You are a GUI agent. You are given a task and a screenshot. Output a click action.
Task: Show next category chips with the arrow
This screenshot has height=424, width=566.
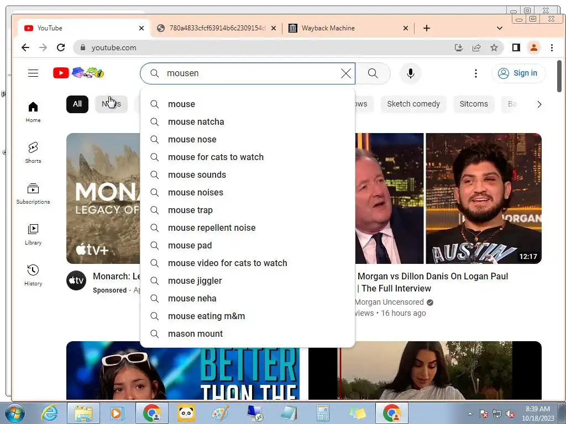(539, 104)
